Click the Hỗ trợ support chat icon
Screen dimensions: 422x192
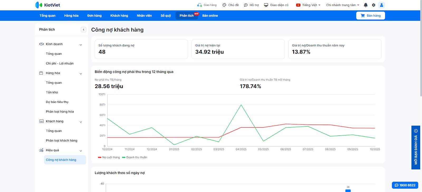(x=246, y=5)
